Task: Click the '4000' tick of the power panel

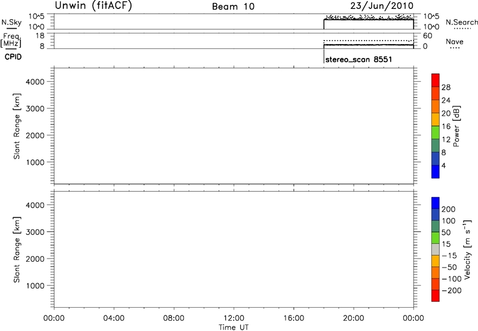Action: [35, 82]
